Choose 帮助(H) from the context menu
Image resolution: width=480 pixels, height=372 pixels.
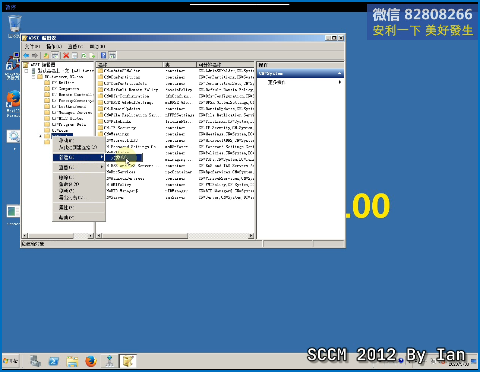(x=79, y=218)
